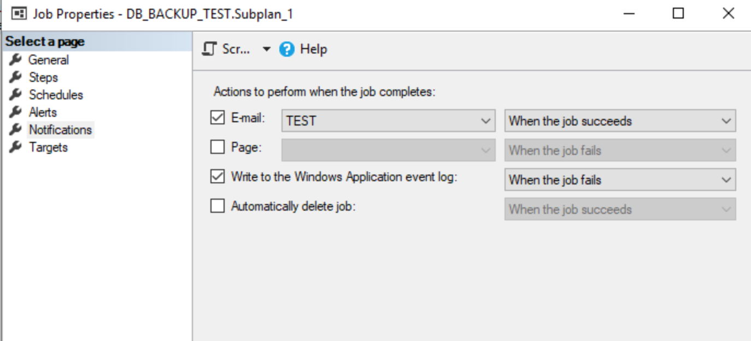Uncheck the E-mail notification checkbox

(218, 117)
